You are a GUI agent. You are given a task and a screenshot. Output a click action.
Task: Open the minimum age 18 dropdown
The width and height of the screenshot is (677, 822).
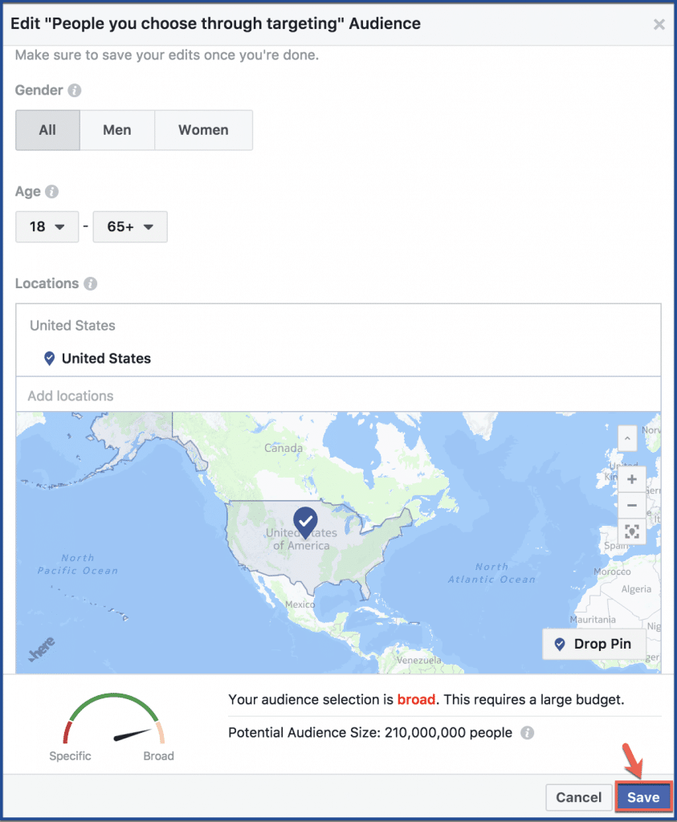coord(47,226)
